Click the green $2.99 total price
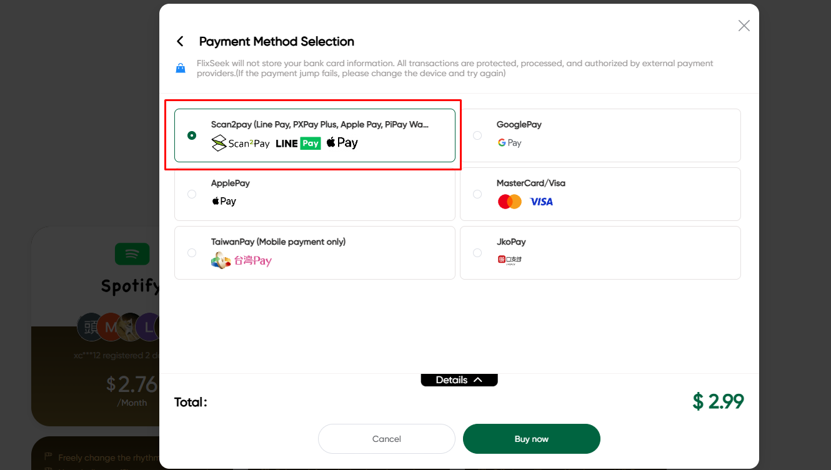831x470 pixels. tap(718, 403)
